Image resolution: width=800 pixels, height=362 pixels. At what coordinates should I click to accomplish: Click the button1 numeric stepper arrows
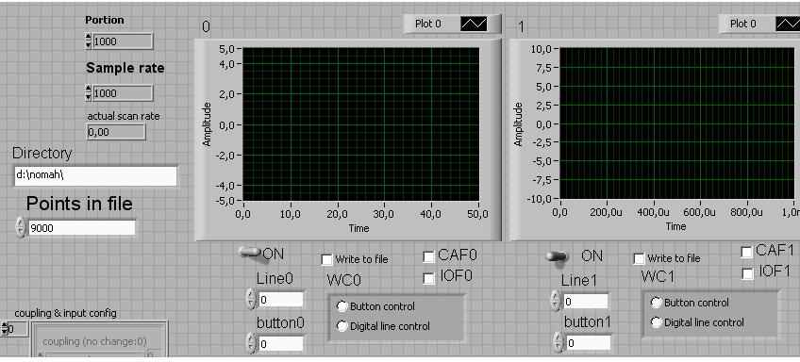[558, 342]
